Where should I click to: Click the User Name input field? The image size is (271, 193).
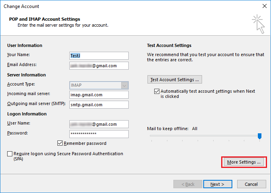coord(99,124)
